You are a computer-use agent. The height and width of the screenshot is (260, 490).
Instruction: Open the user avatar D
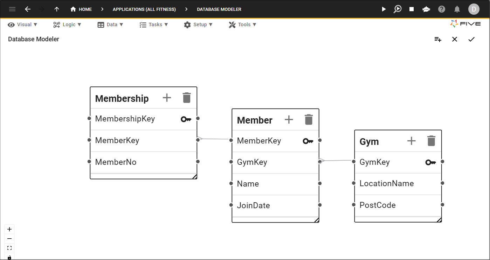tap(474, 9)
